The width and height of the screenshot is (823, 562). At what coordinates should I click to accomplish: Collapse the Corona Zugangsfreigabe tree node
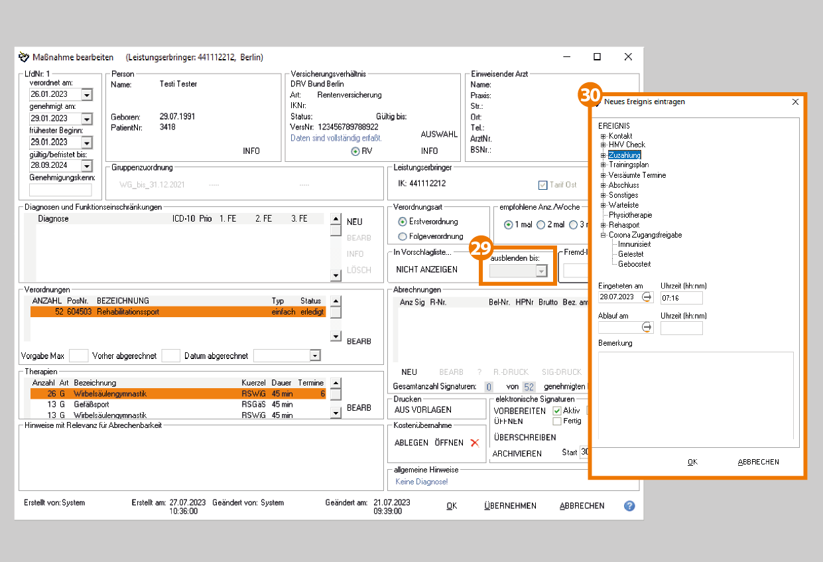pyautogui.click(x=603, y=235)
